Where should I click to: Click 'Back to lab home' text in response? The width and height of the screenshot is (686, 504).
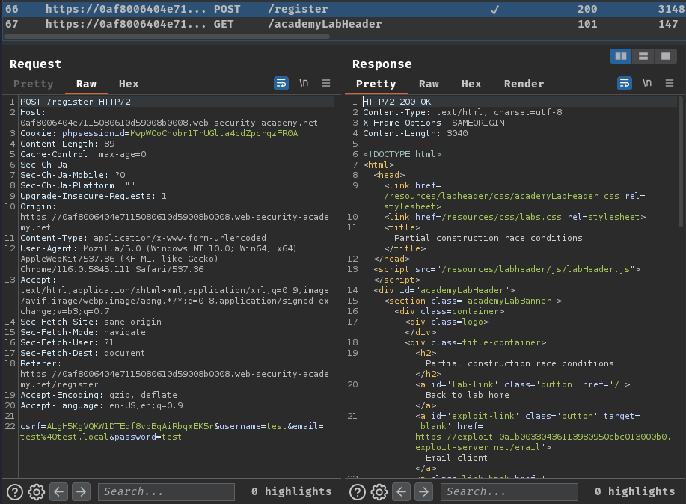click(x=468, y=395)
